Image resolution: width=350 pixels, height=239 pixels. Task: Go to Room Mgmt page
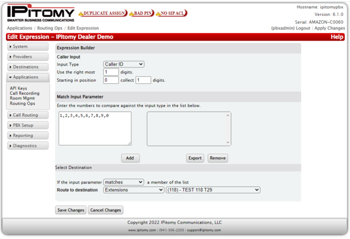[x=21, y=98]
